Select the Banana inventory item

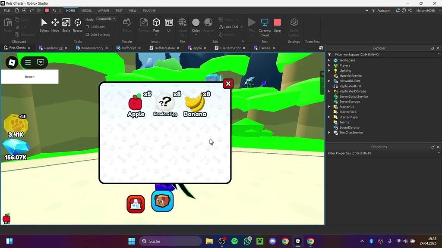click(x=196, y=104)
